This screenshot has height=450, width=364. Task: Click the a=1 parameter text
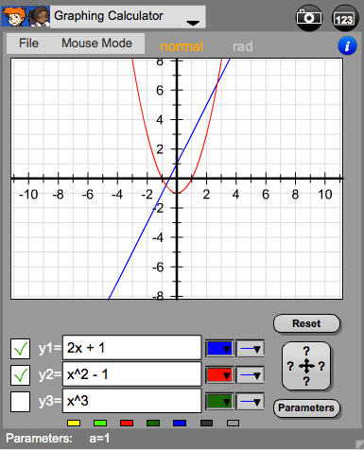tap(99, 439)
